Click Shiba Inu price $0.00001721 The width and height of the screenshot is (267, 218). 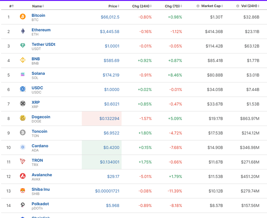click(x=107, y=191)
